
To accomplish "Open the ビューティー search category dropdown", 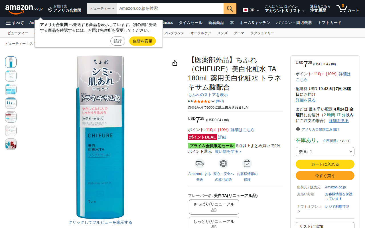I will click(x=102, y=9).
